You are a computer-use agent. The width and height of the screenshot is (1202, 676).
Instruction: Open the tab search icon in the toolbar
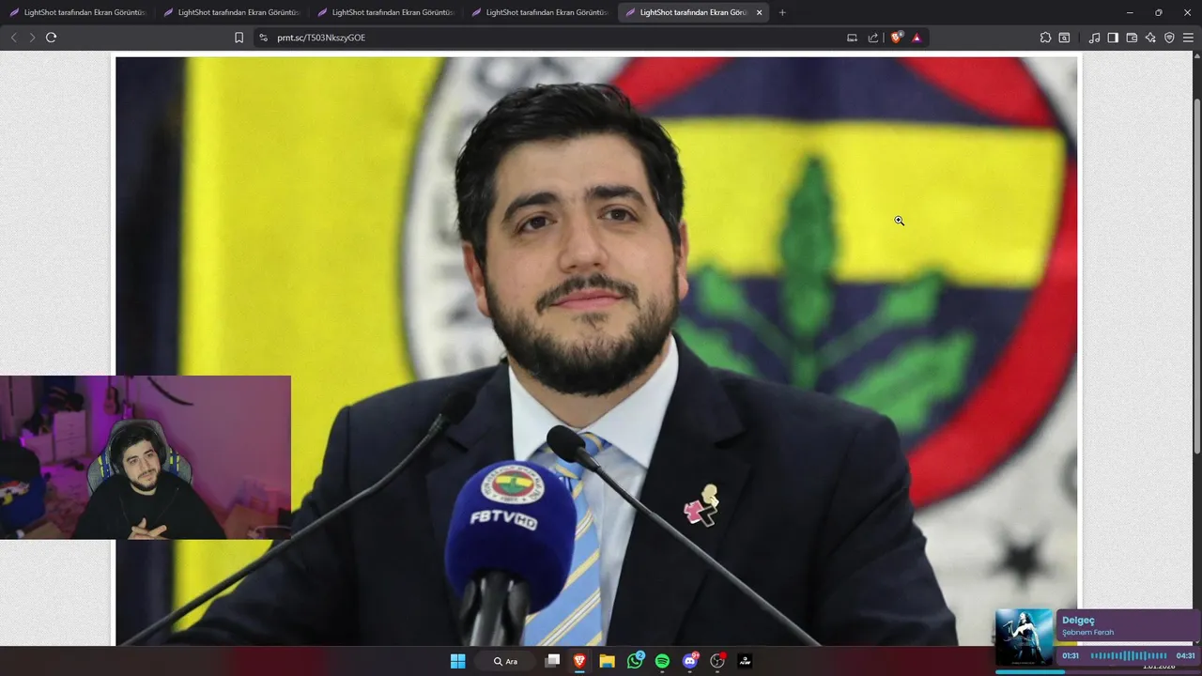[1064, 38]
